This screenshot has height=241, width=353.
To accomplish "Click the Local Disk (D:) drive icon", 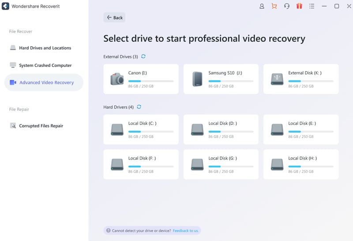I will pos(197,130).
